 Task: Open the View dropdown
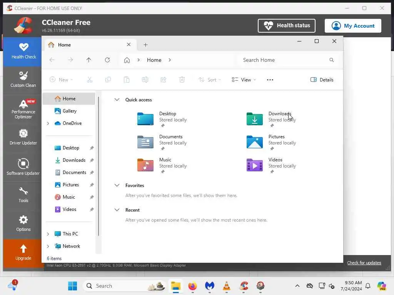click(244, 80)
